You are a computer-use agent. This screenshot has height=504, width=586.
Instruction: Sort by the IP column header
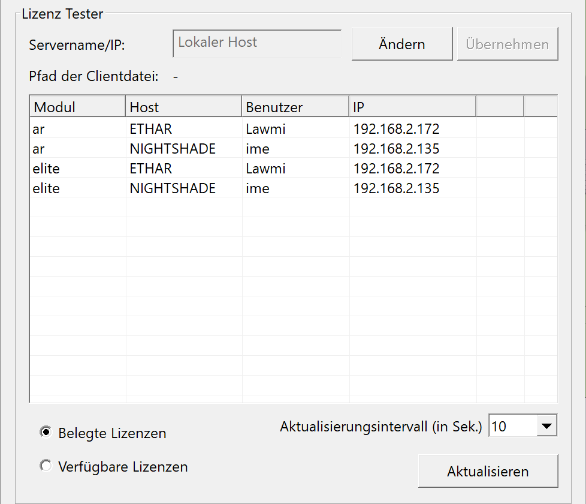(412, 107)
